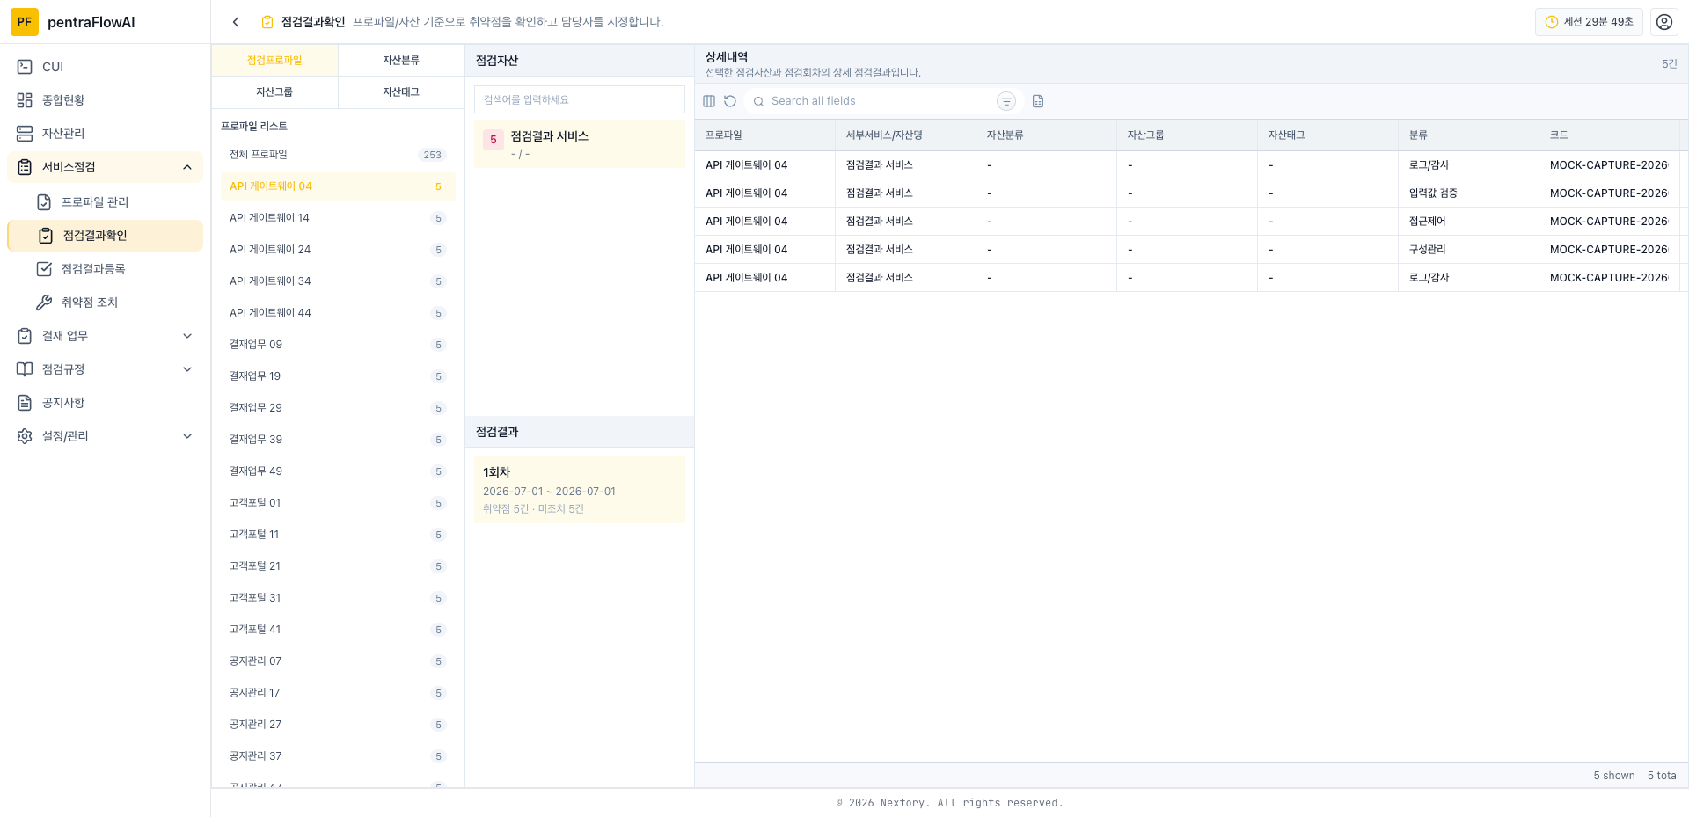Click the 구성관리 category cell

tap(1469, 250)
